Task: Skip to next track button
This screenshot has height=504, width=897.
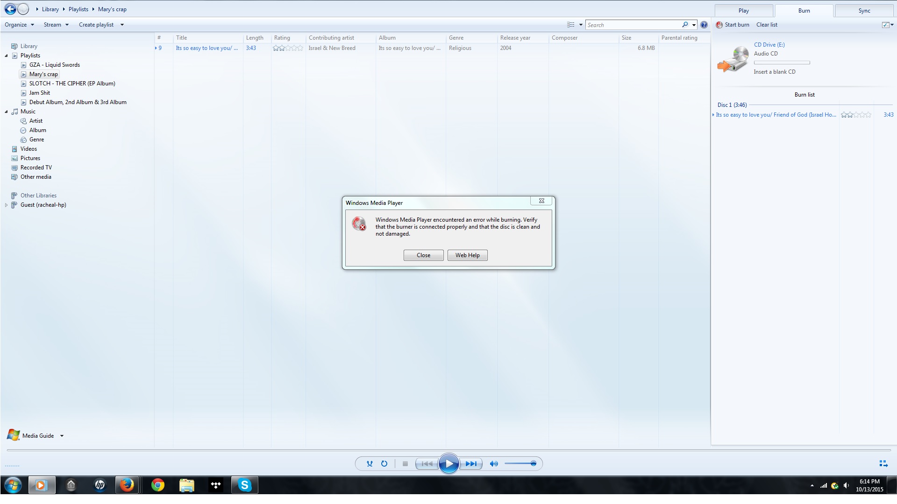Action: tap(471, 463)
